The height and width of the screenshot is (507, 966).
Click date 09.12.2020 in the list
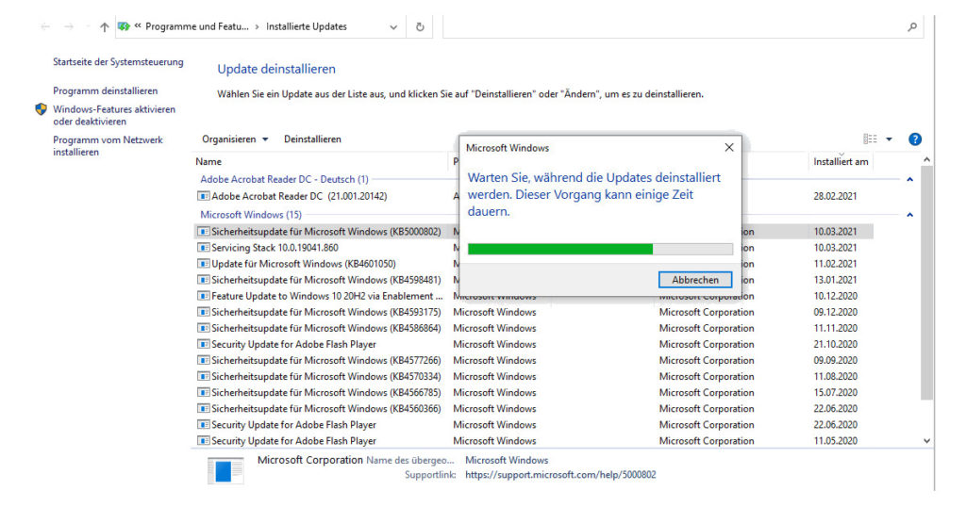point(835,312)
